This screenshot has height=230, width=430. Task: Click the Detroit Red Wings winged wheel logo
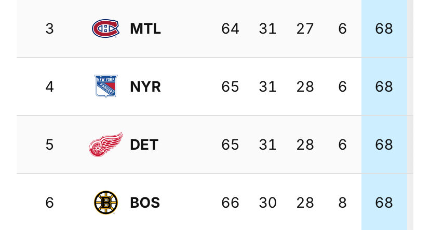pyautogui.click(x=106, y=145)
